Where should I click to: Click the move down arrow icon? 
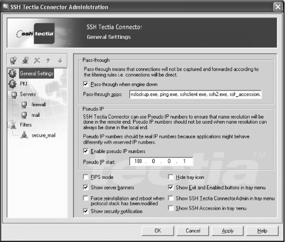60,60
